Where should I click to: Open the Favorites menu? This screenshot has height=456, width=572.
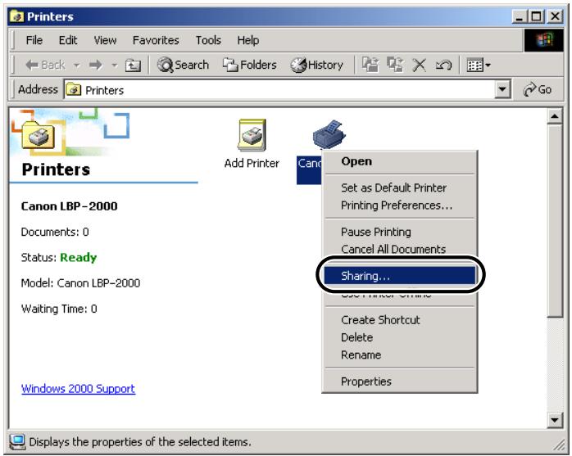(x=156, y=40)
